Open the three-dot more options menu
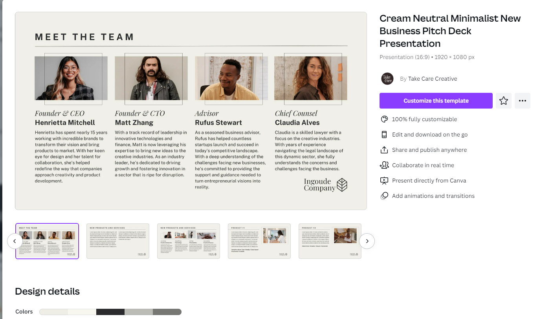Screen dimensions: 541x319 pyautogui.click(x=523, y=101)
